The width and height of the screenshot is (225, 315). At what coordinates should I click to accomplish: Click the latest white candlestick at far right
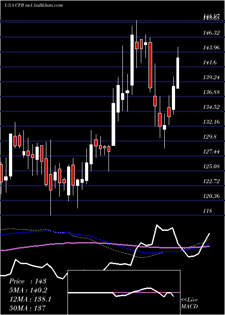point(178,73)
